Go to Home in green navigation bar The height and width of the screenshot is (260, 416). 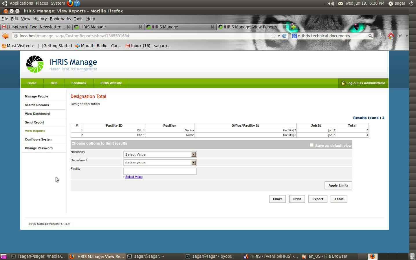tap(32, 83)
